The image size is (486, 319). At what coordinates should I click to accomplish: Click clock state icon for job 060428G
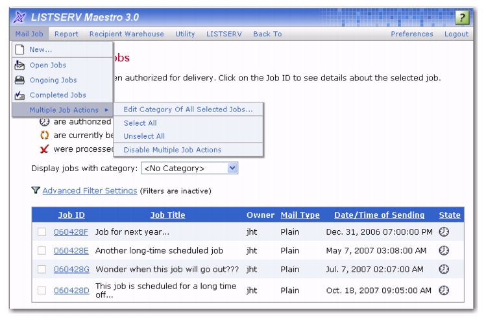pos(444,269)
